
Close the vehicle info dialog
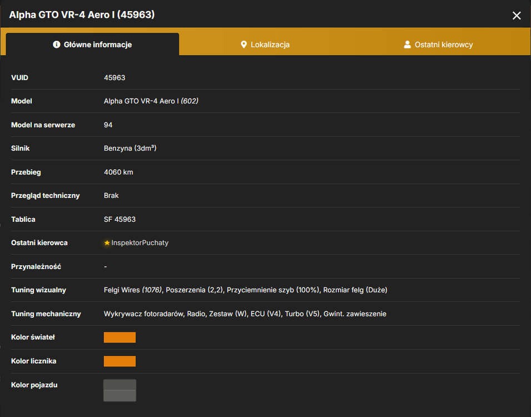pos(517,16)
